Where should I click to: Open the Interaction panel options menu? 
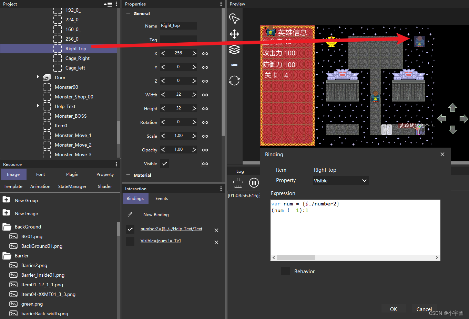(x=221, y=189)
